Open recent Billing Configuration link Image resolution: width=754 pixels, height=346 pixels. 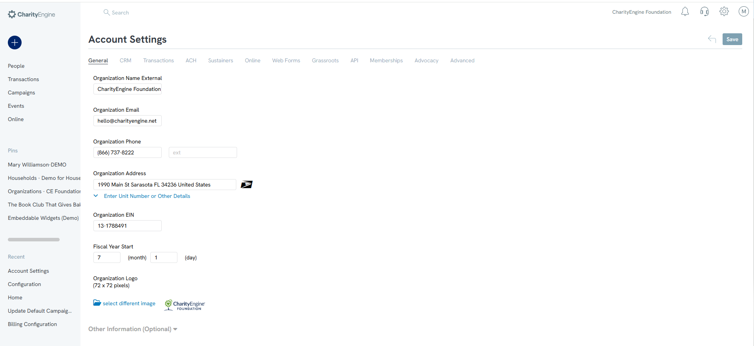pos(32,324)
